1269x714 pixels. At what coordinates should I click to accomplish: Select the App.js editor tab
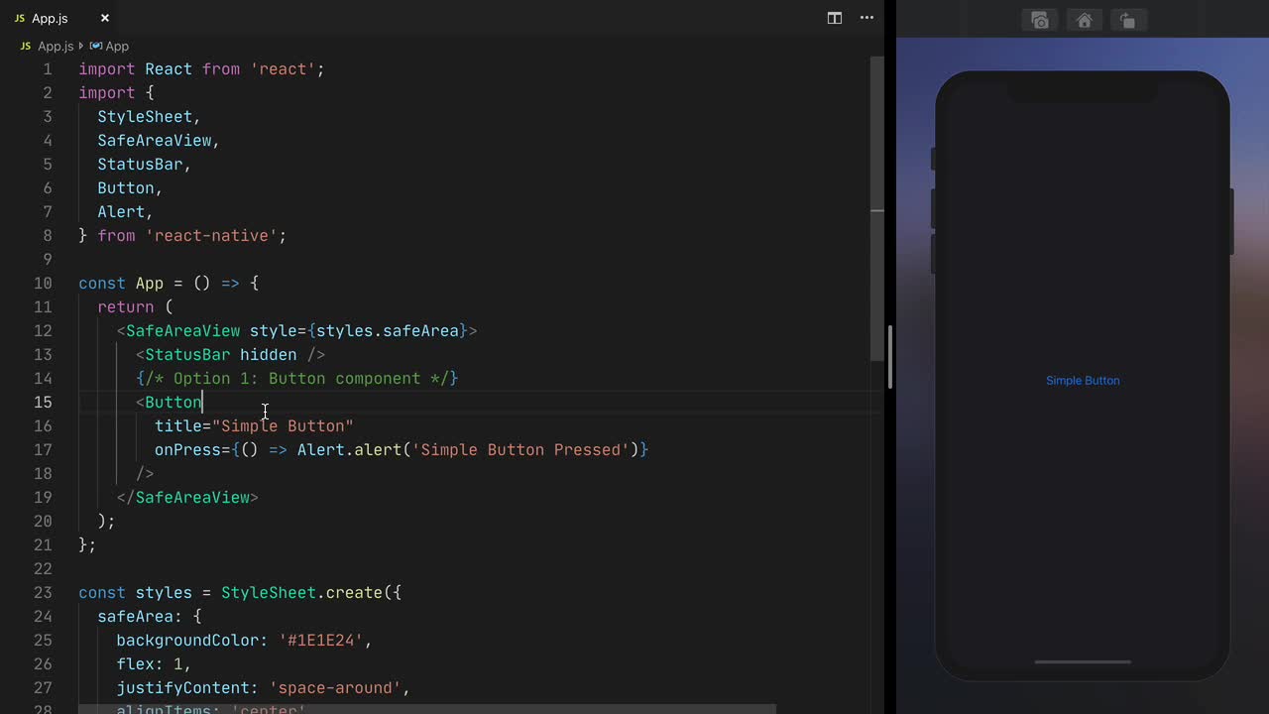51,17
